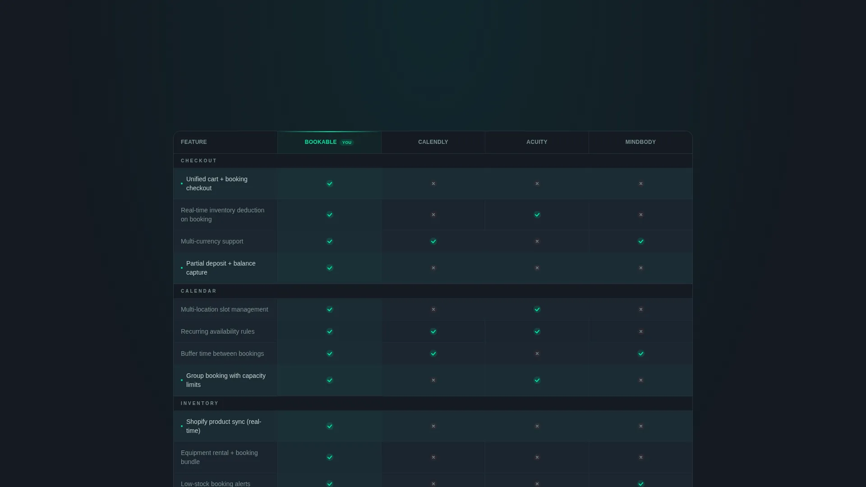Select Acuity cross in Equipment rental row

[537, 457]
